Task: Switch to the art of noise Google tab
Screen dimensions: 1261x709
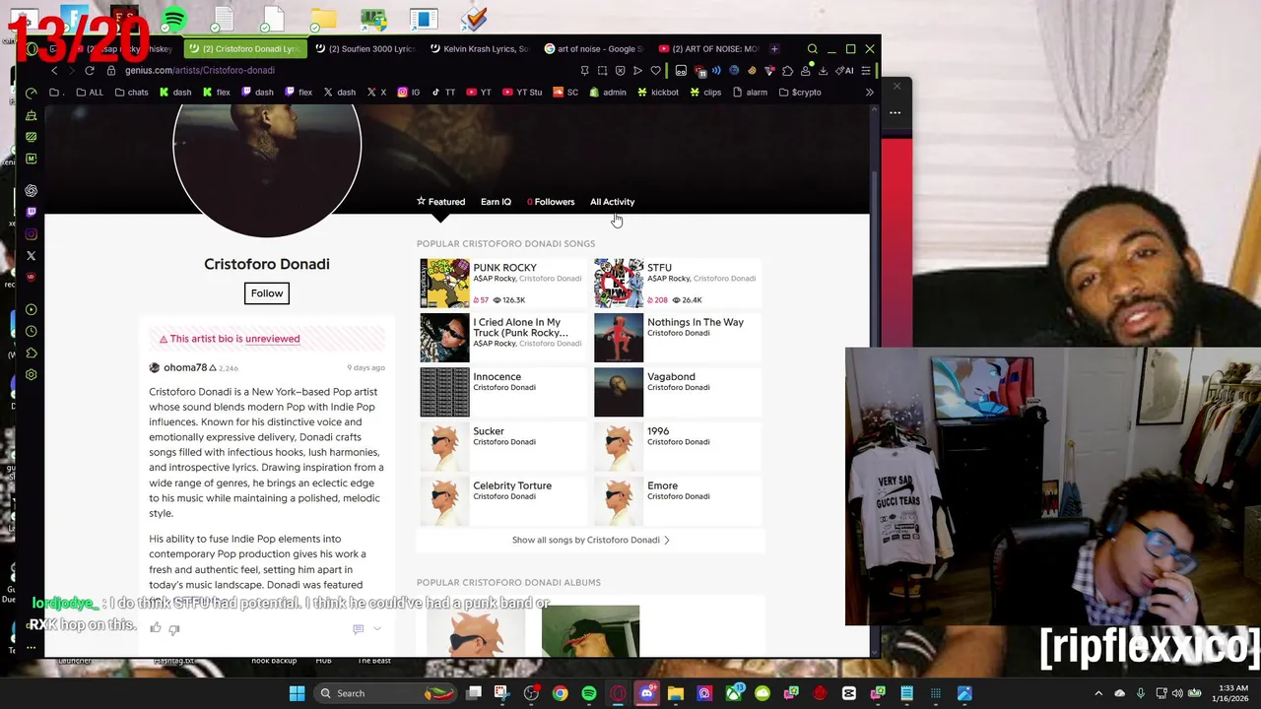Action: point(594,48)
